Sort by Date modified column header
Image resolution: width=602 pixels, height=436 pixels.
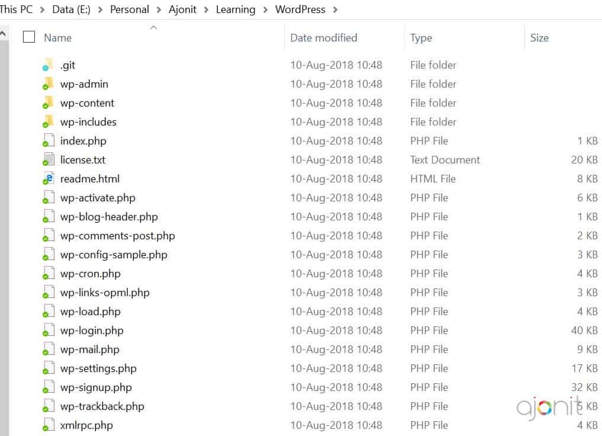(x=324, y=38)
